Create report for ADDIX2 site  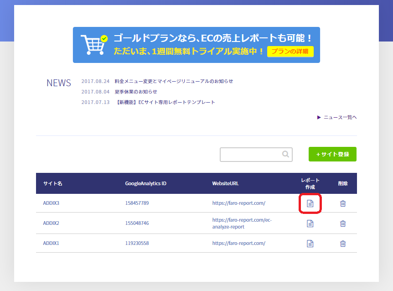click(310, 223)
